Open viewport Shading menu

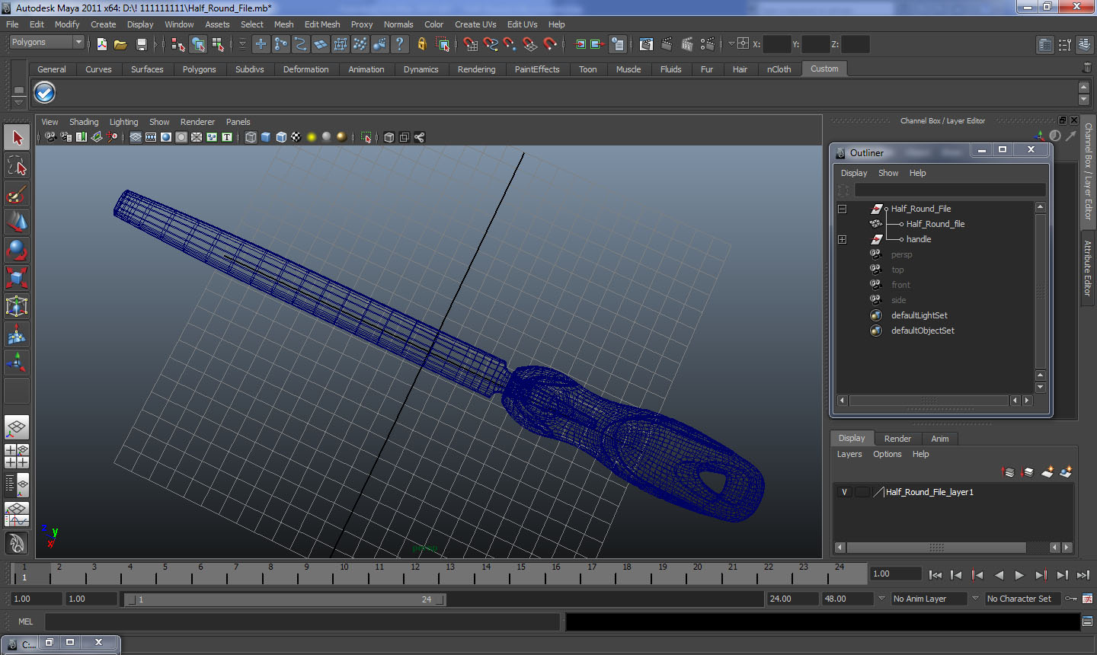(x=84, y=122)
